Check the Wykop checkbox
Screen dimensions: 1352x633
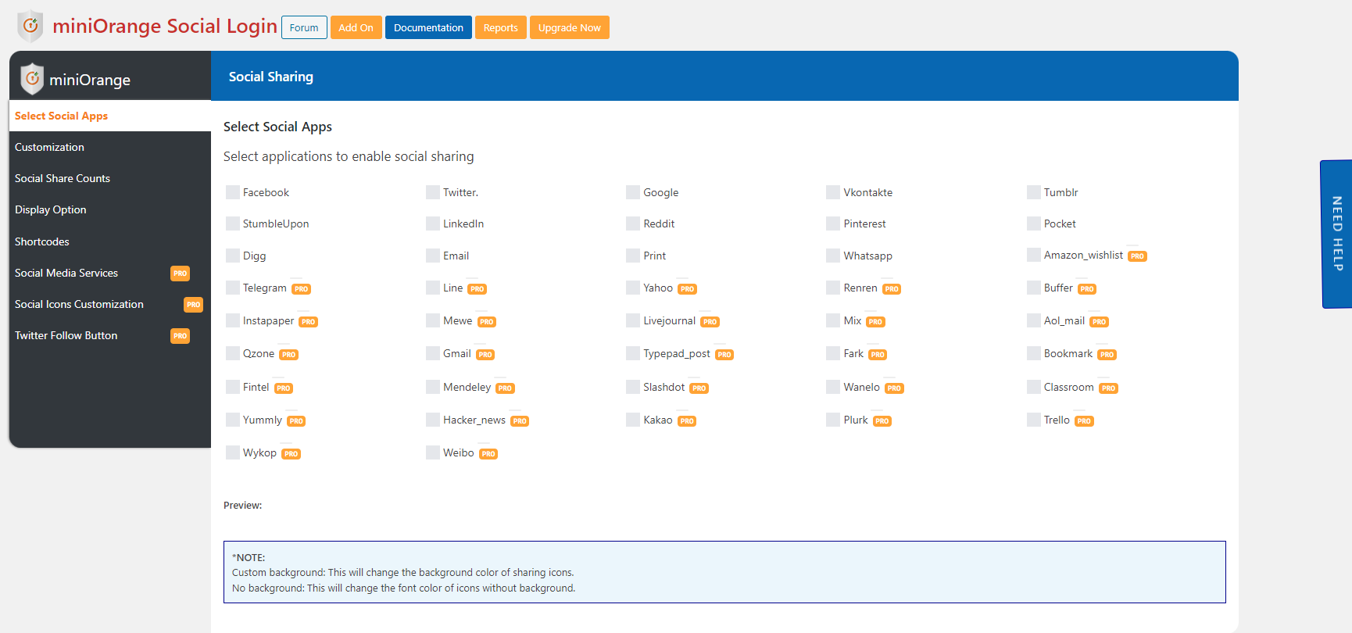coord(233,452)
